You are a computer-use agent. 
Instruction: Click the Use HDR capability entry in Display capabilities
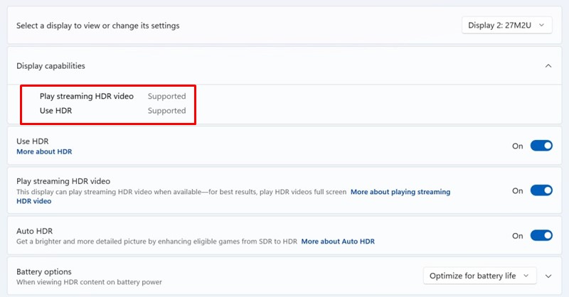pos(56,111)
